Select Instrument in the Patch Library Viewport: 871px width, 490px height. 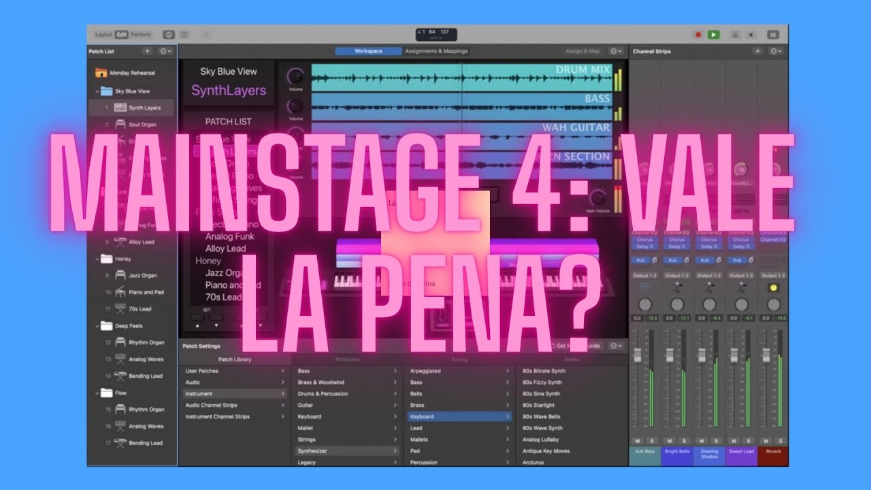[234, 393]
